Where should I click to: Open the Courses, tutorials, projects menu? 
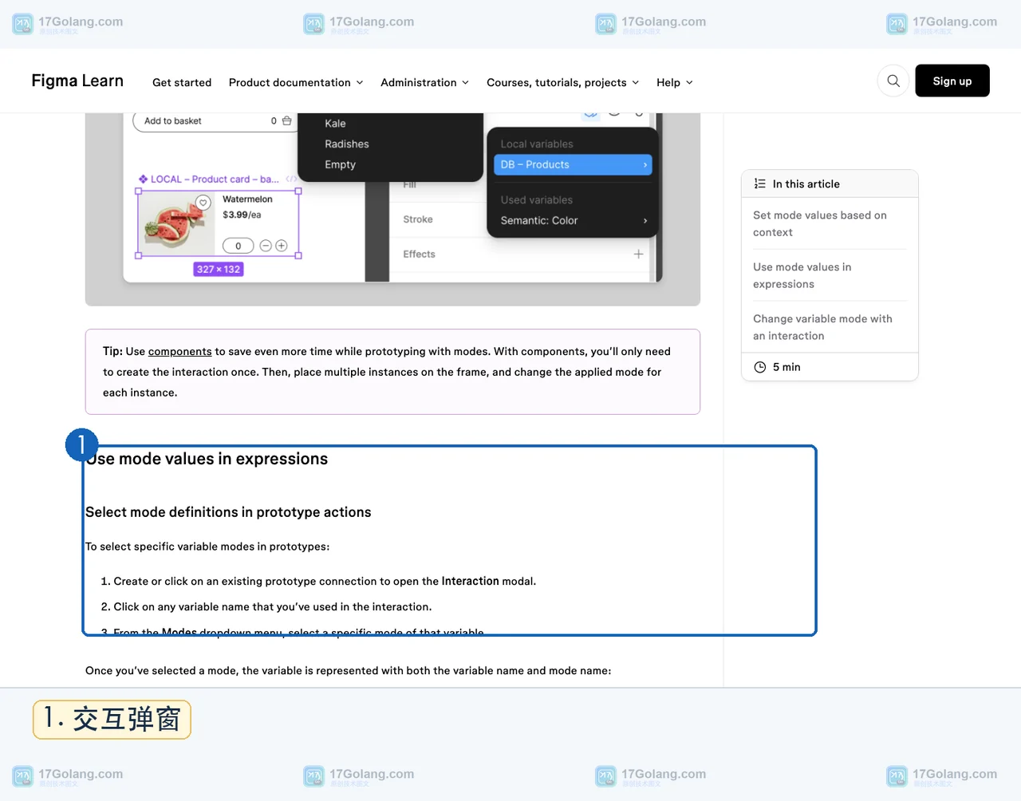point(562,82)
